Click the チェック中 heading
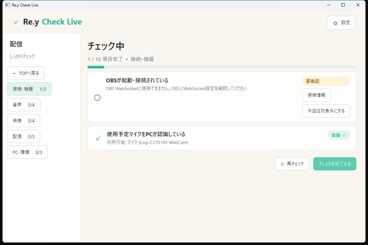This screenshot has height=245, width=368. point(106,46)
